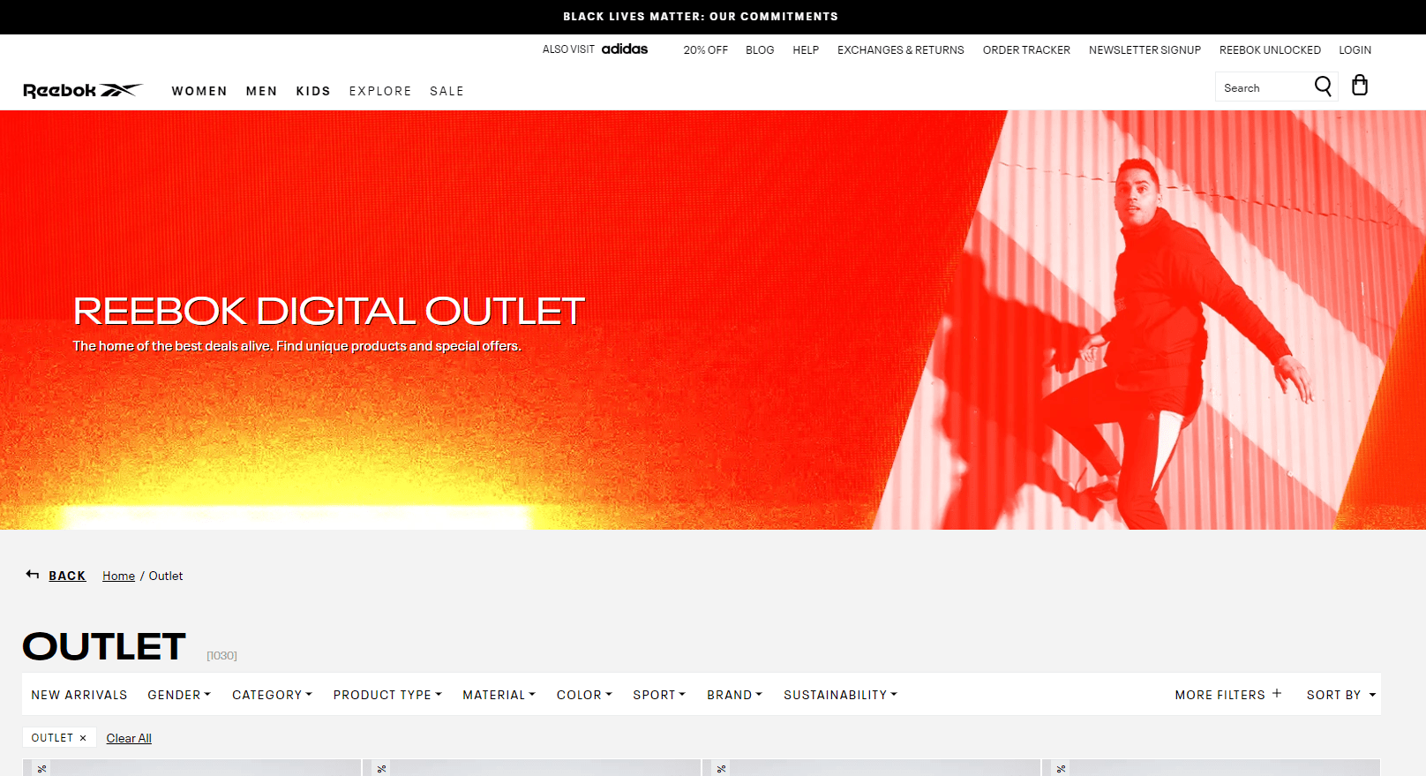Expand the Gender filter dropdown
Viewport: 1426px width, 776px height.
tap(179, 695)
